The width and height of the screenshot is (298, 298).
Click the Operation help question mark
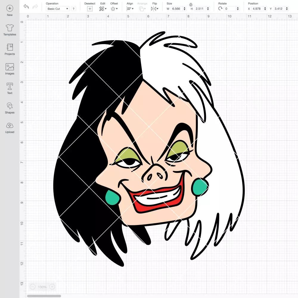click(74, 9)
